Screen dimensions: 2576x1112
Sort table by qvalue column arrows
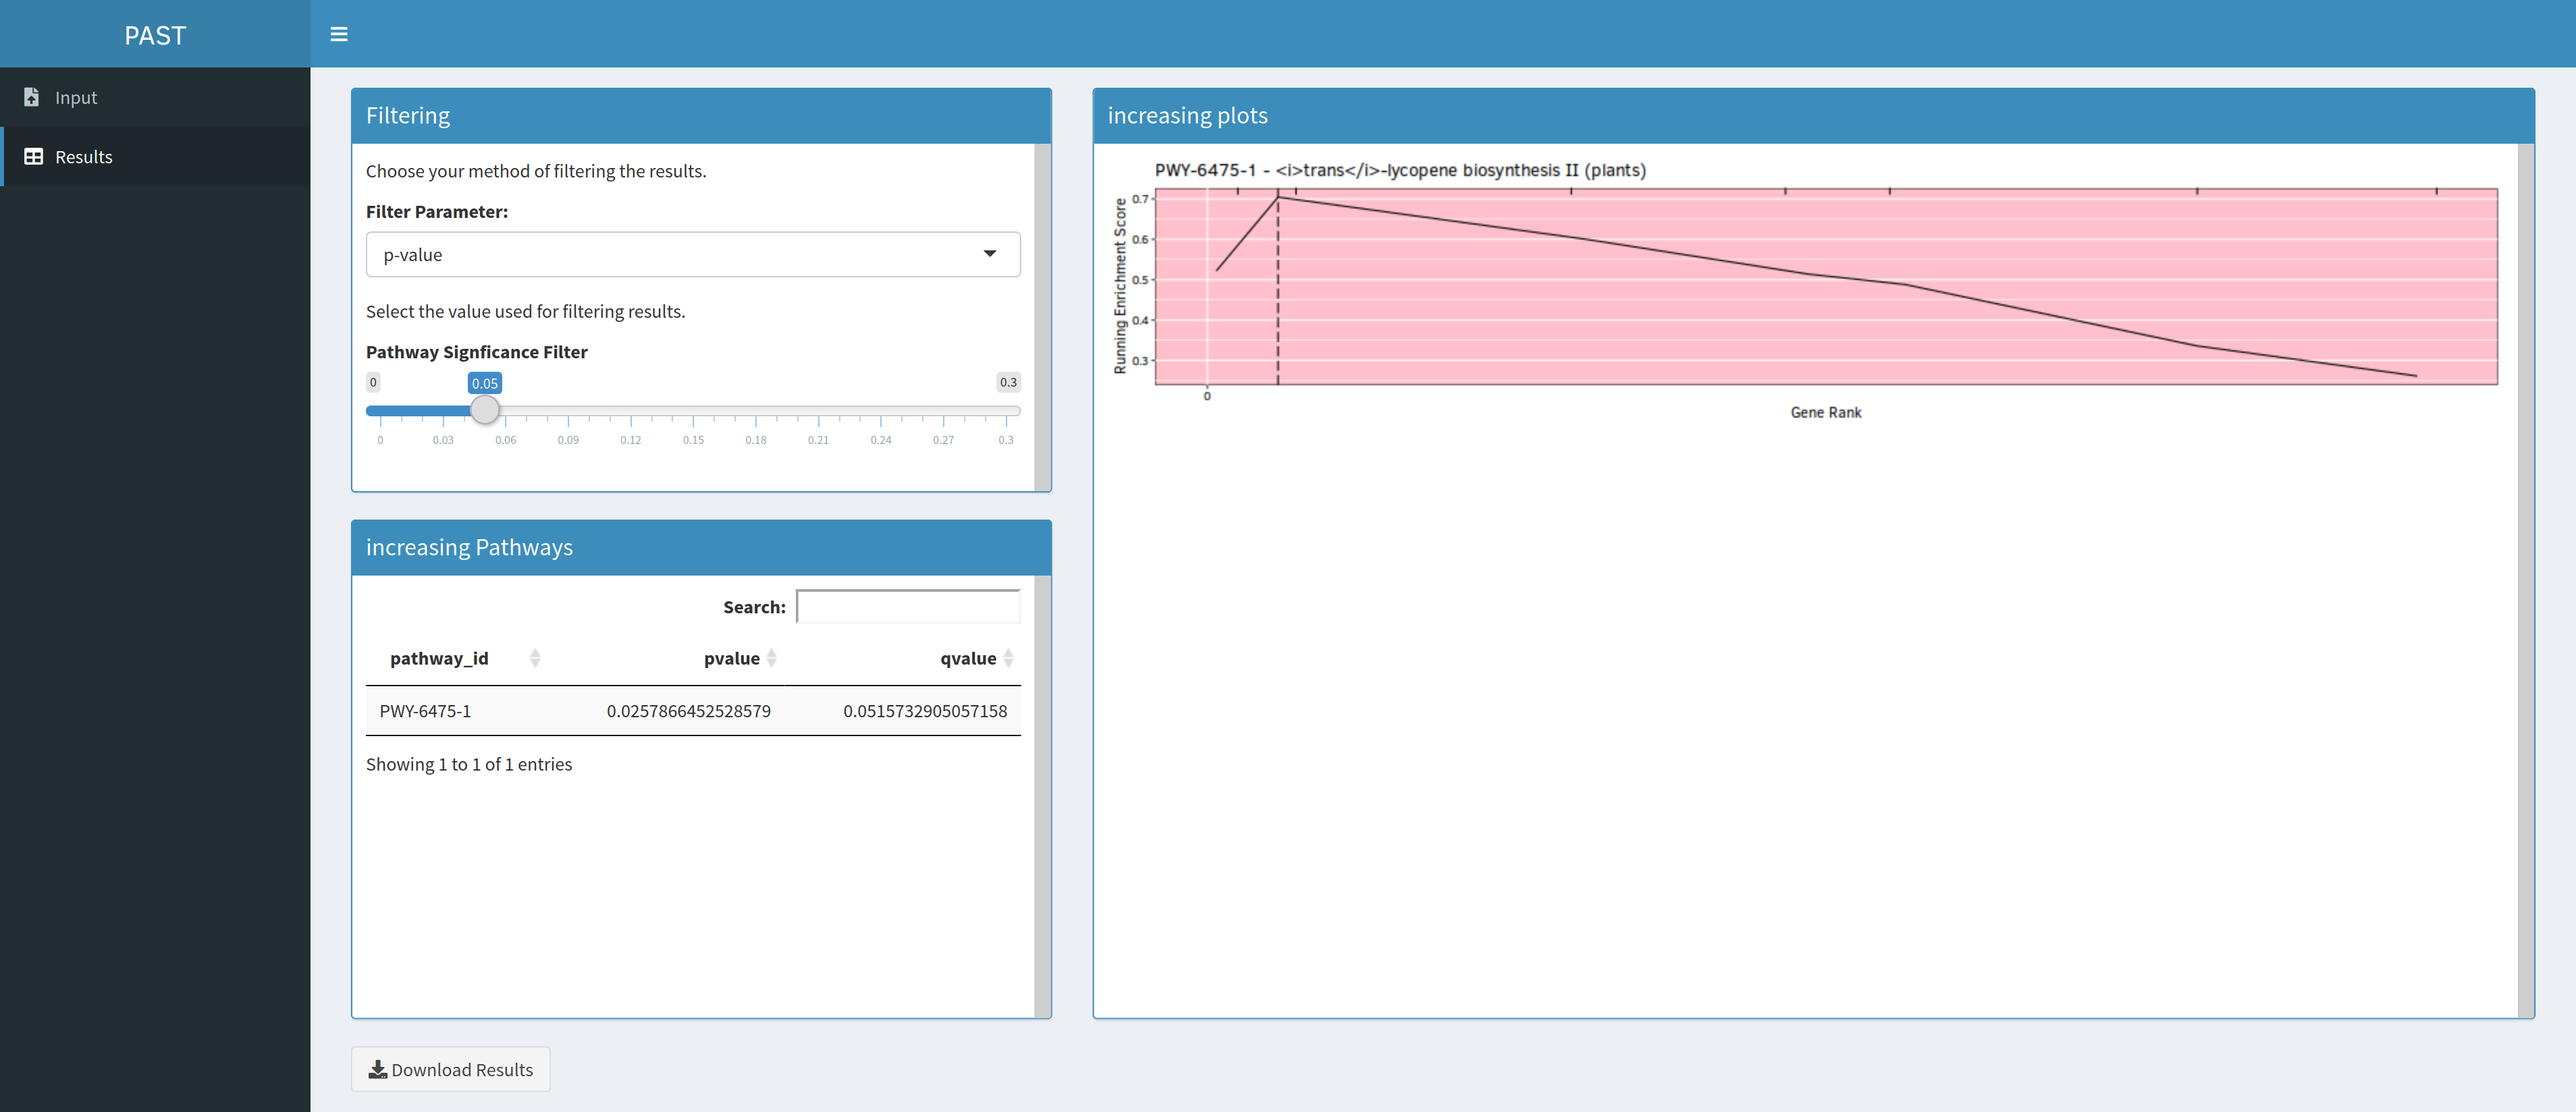tap(1008, 658)
